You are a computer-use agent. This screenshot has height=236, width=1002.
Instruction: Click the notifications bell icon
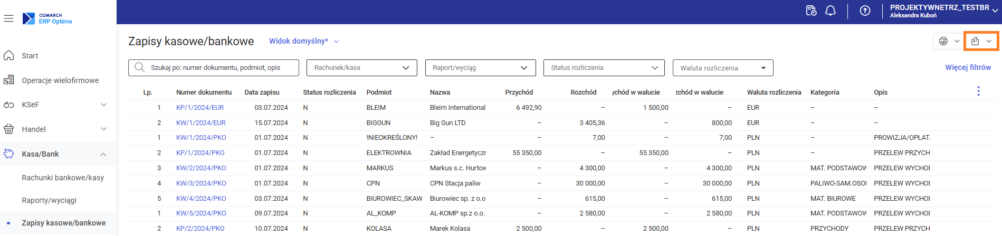point(831,11)
